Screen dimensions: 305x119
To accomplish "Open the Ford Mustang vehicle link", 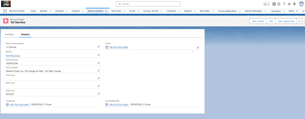I will point(13,55).
